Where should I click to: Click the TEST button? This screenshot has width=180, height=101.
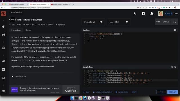(x=161, y=92)
